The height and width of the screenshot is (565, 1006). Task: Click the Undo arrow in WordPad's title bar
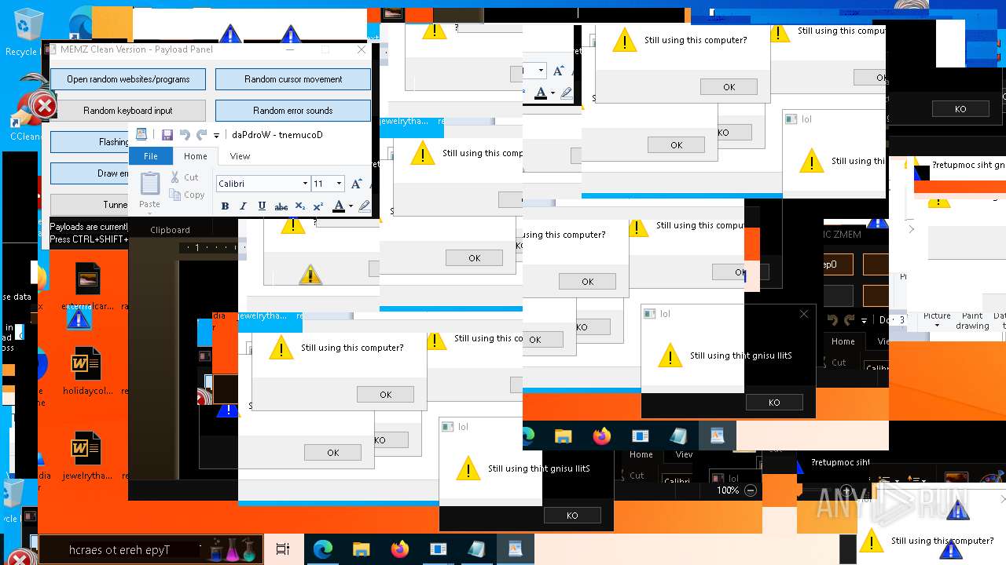[x=185, y=135]
